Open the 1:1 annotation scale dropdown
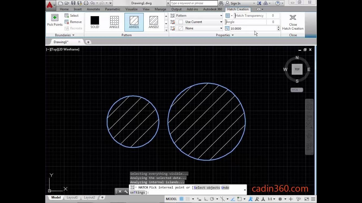This screenshot has width=362, height=203. pyautogui.click(x=271, y=199)
